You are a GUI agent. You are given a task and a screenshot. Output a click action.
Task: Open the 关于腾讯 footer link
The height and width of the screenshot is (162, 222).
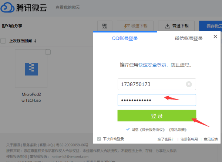tap(13, 145)
